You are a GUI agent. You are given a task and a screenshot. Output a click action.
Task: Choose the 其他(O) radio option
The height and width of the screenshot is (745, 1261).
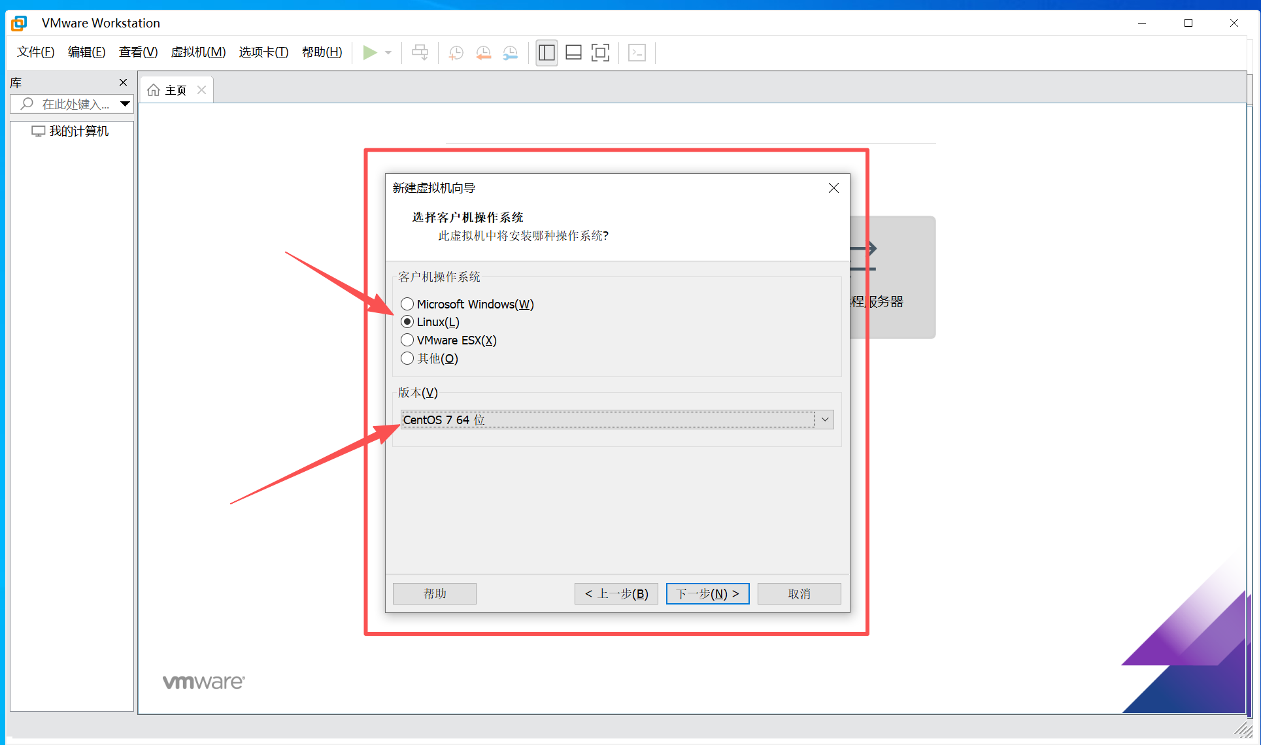point(407,358)
